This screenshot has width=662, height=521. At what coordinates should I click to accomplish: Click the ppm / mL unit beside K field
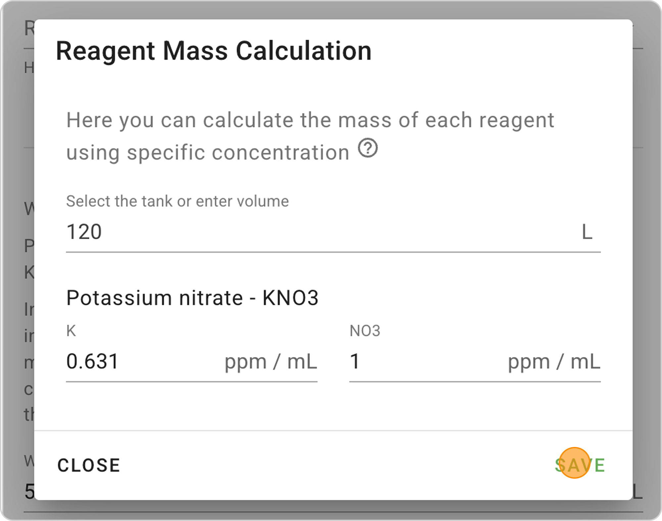[x=271, y=362]
